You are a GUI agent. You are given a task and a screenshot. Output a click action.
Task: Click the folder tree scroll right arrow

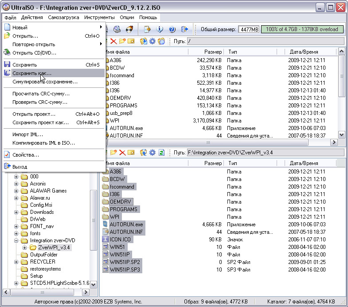pos(86,292)
